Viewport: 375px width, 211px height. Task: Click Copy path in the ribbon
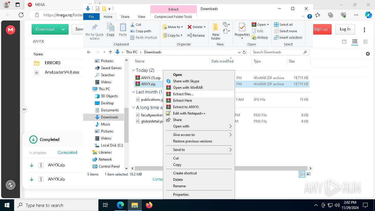(x=141, y=31)
